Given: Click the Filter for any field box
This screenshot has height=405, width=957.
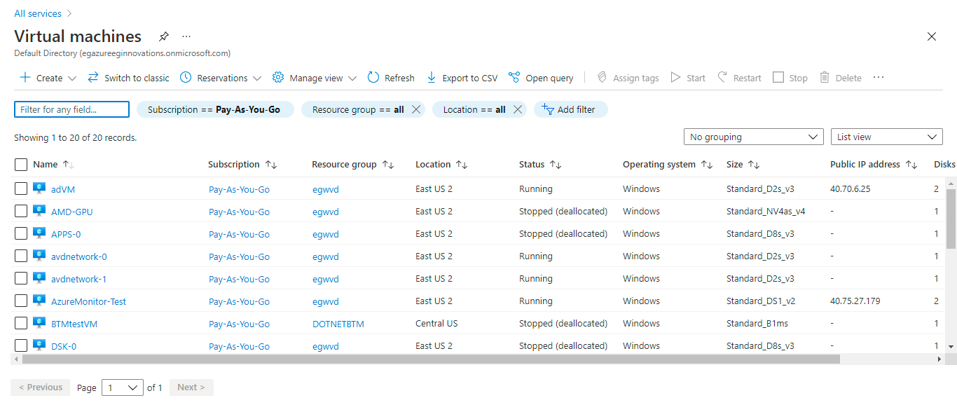Looking at the screenshot, I should point(71,109).
